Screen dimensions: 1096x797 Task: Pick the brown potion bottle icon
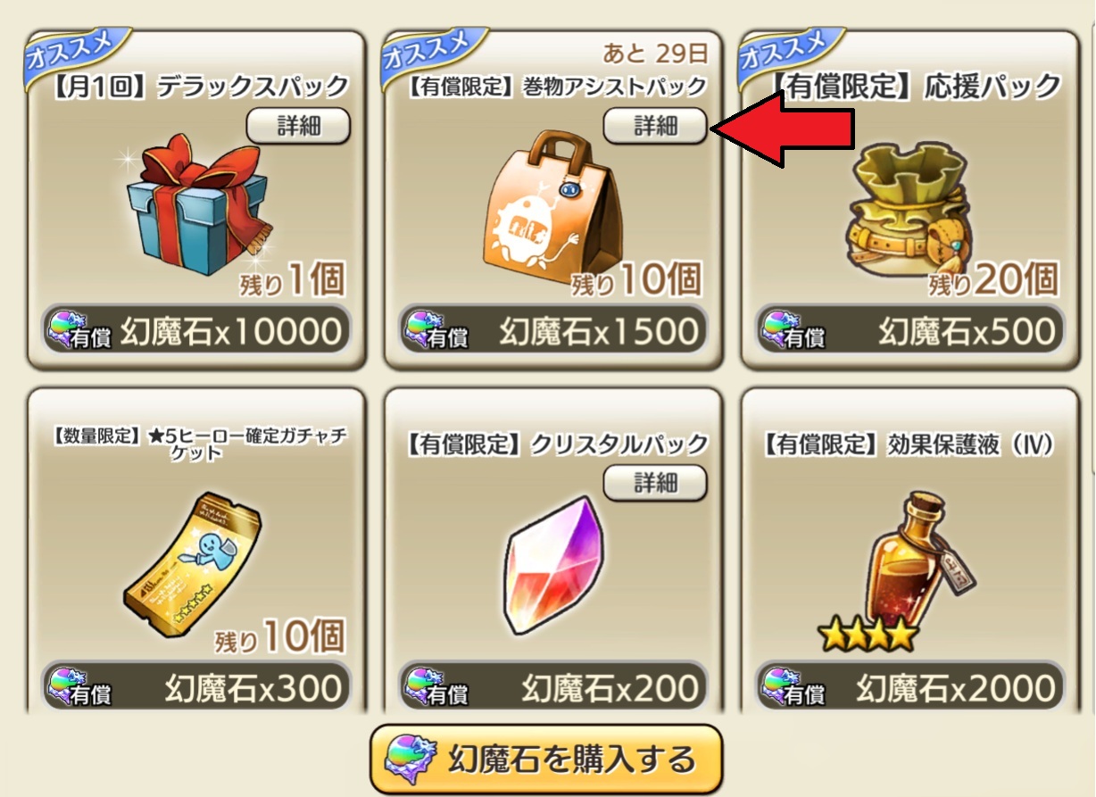click(912, 560)
